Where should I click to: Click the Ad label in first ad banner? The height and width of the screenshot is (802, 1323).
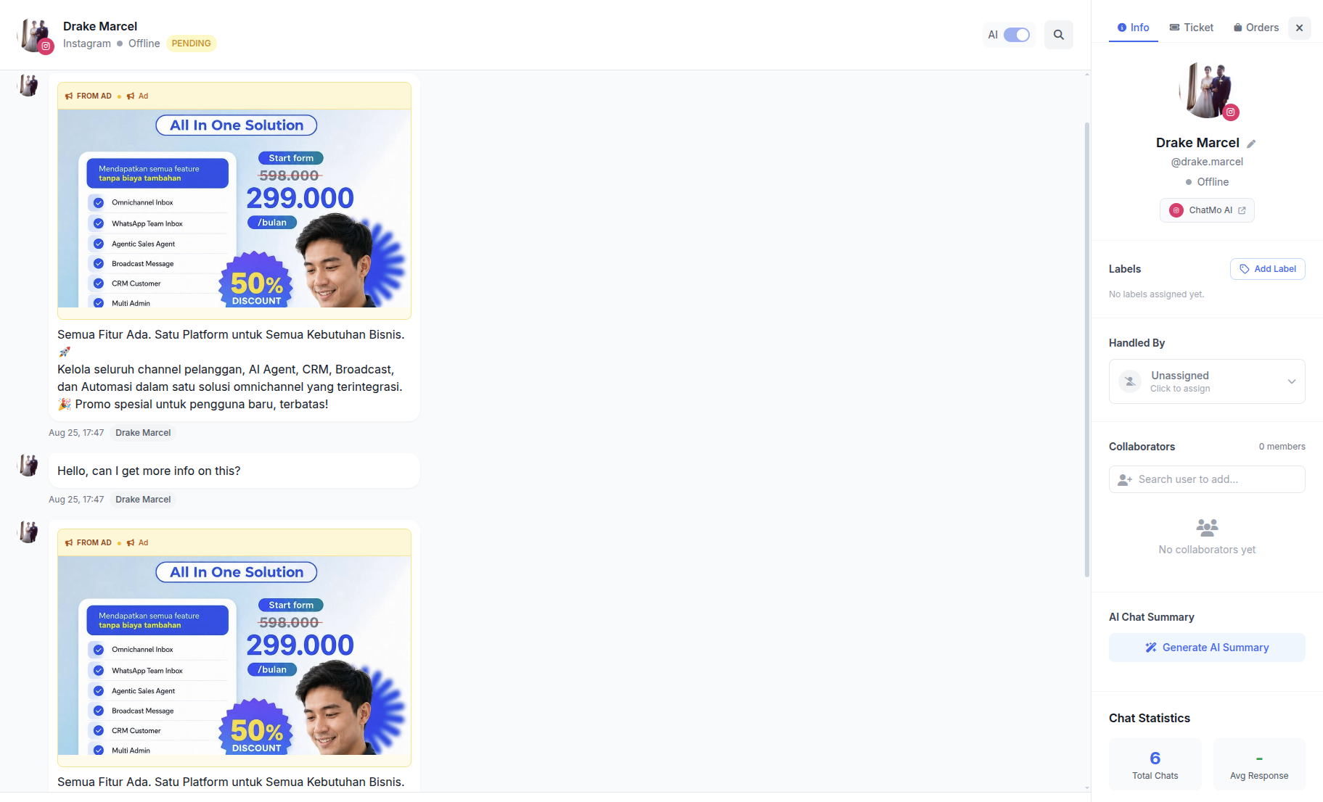pos(143,96)
